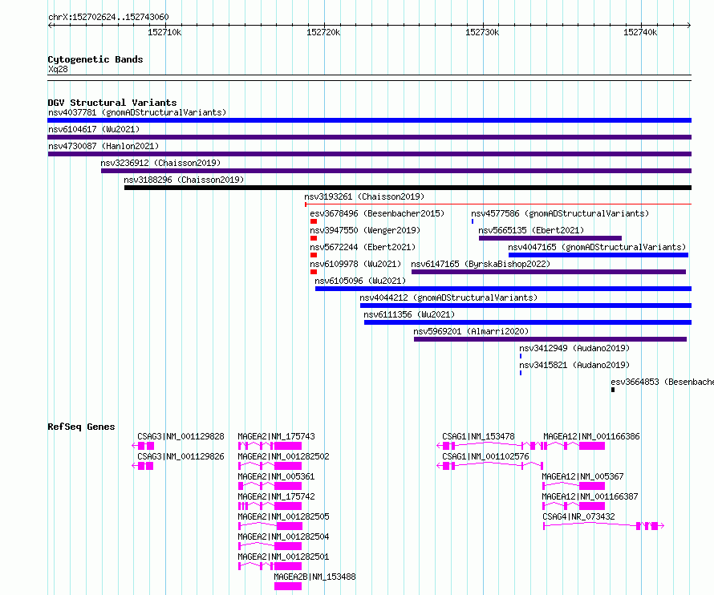
Task: Click chrX:152702624..152743060 coordinate text
Action: 108,17
